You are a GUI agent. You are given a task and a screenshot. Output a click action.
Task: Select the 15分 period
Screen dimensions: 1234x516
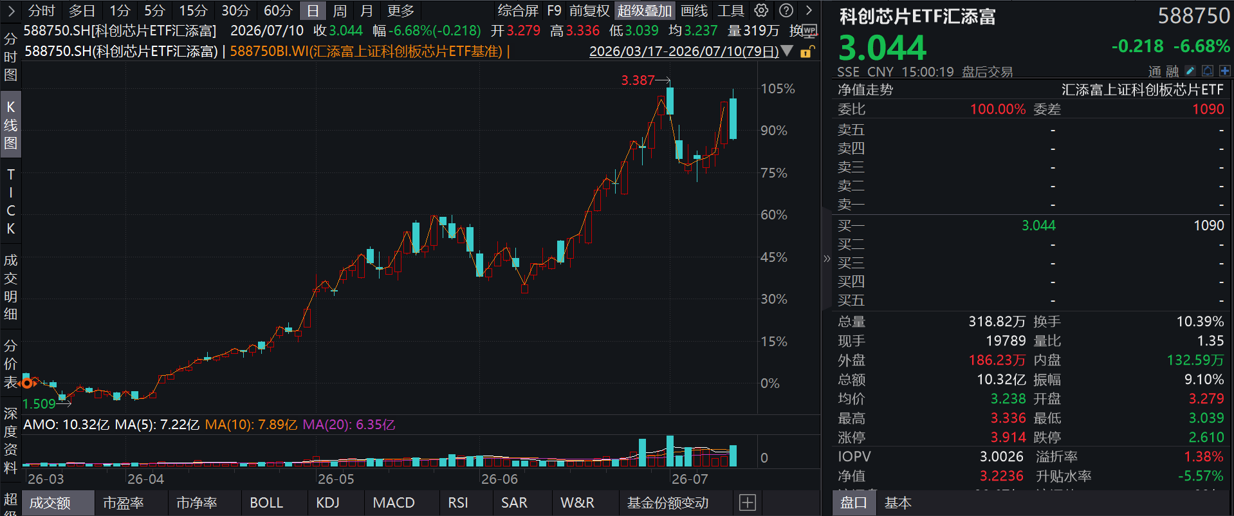click(193, 10)
